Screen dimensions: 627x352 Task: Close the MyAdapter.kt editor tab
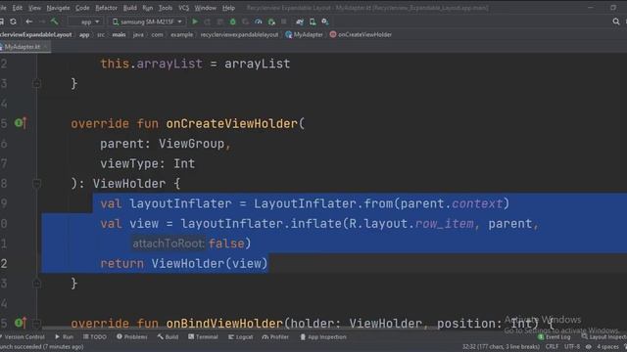46,47
